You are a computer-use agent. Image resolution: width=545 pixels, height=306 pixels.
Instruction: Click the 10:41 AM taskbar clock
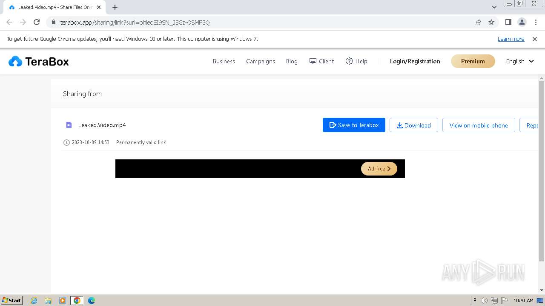point(523,300)
